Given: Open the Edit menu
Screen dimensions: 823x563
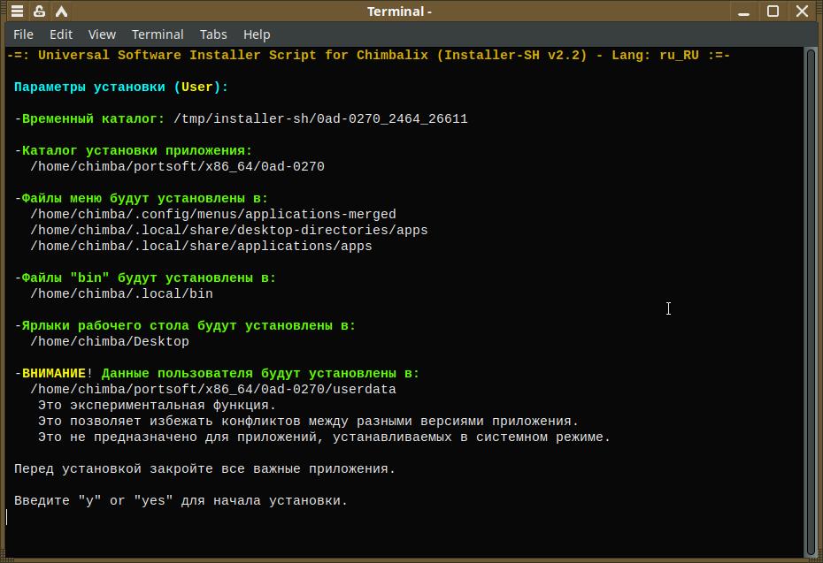Looking at the screenshot, I should (61, 34).
